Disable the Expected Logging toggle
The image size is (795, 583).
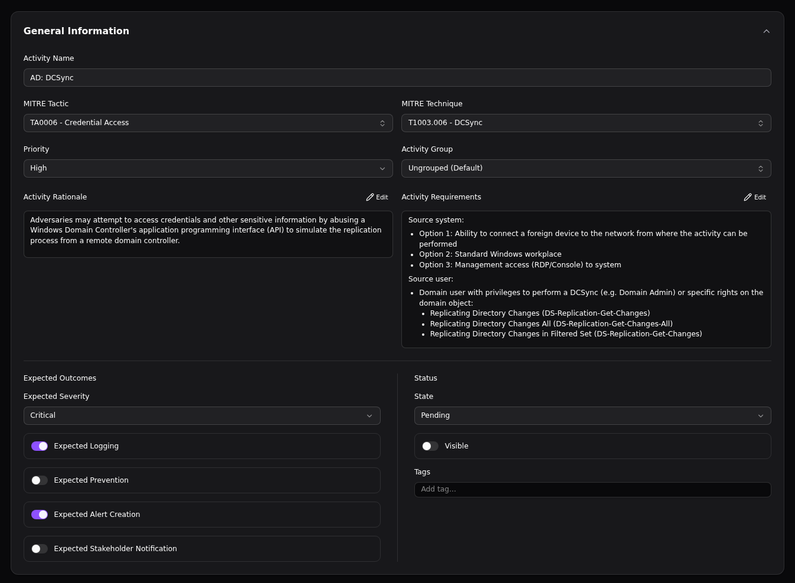(40, 446)
